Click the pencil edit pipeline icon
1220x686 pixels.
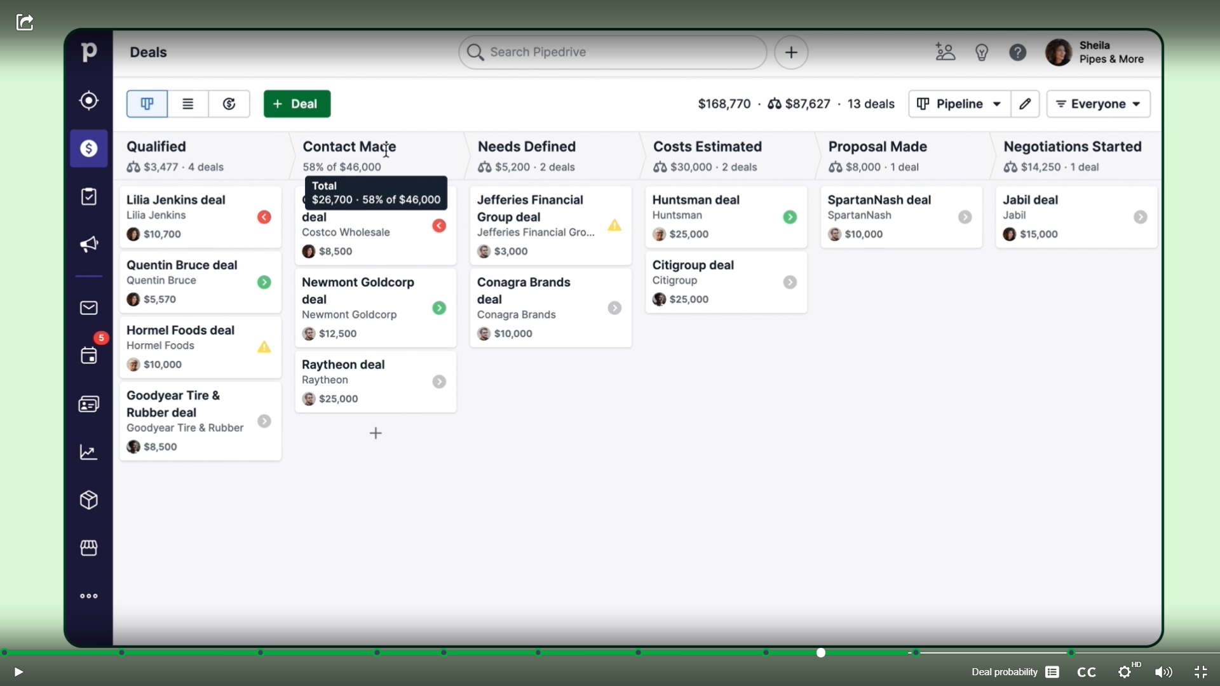[x=1025, y=104]
